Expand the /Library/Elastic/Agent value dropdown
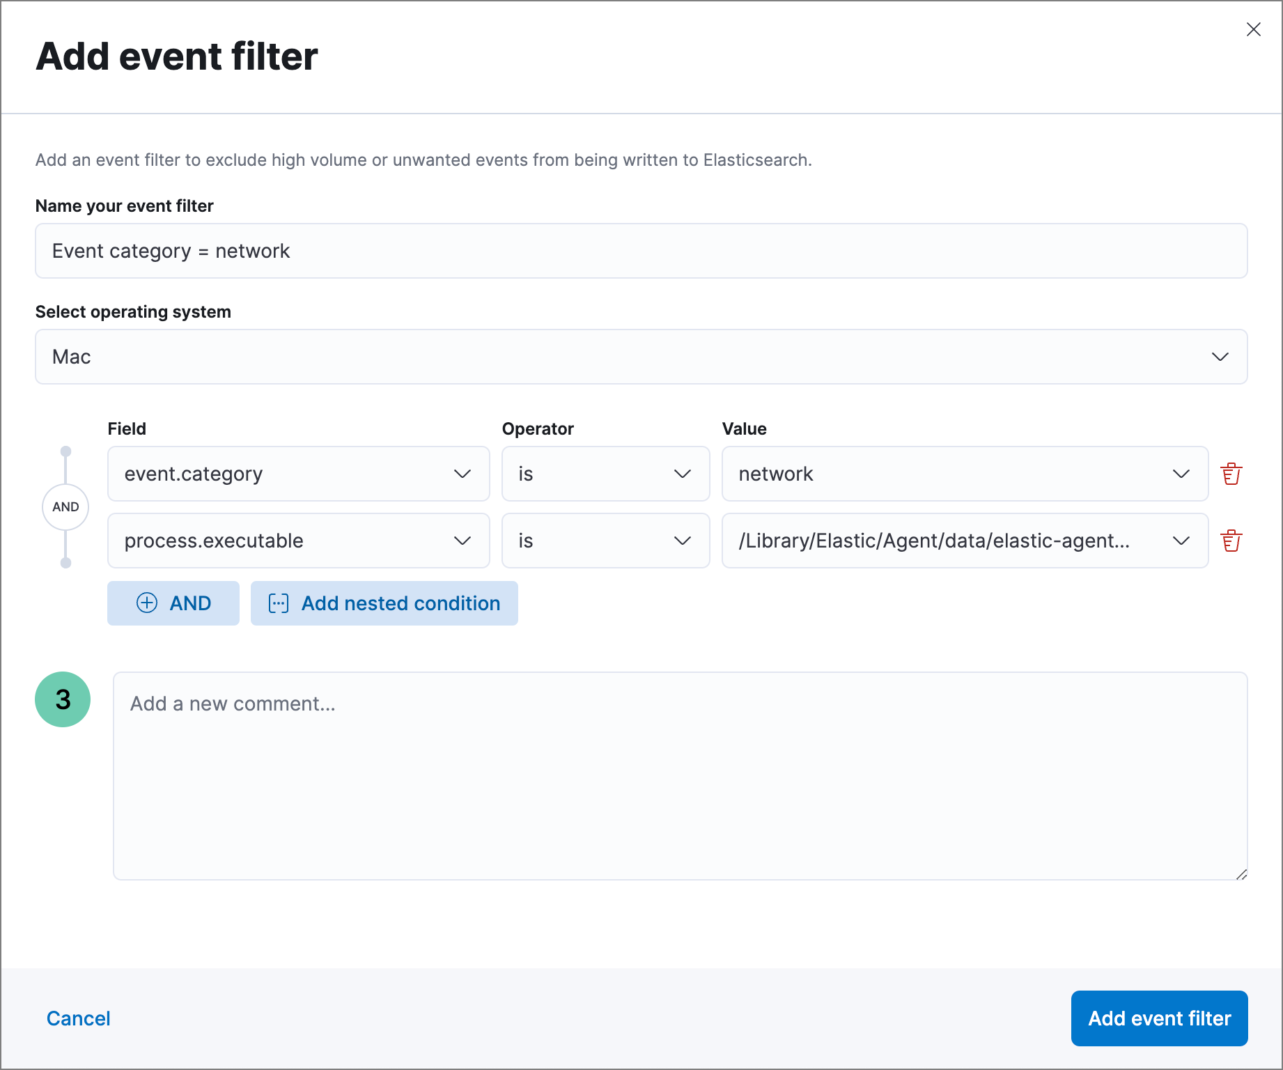The image size is (1283, 1070). pyautogui.click(x=1181, y=541)
